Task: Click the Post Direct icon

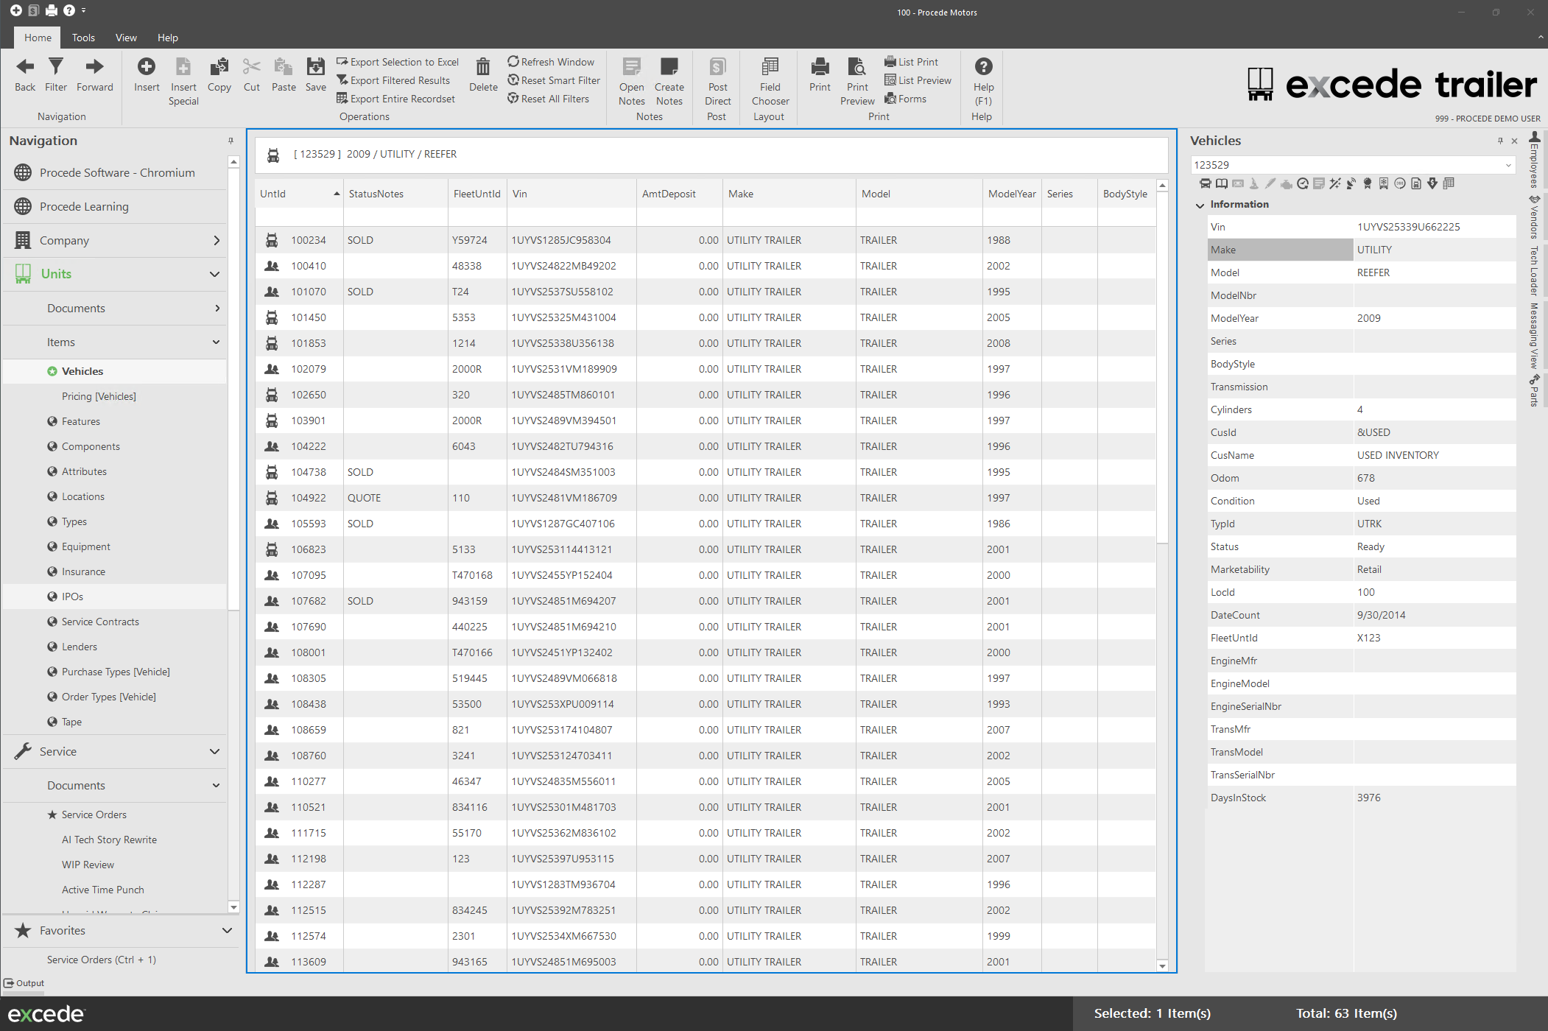Action: (717, 67)
